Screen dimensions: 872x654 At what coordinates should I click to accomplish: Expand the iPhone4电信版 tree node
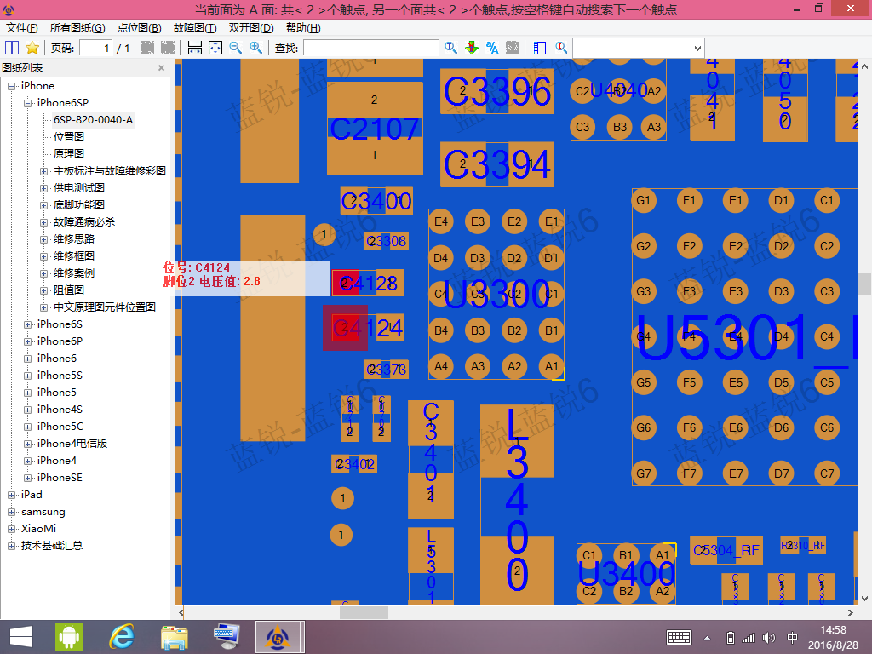pyautogui.click(x=27, y=444)
